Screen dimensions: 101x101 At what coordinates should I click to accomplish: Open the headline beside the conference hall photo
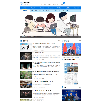(x=43, y=81)
